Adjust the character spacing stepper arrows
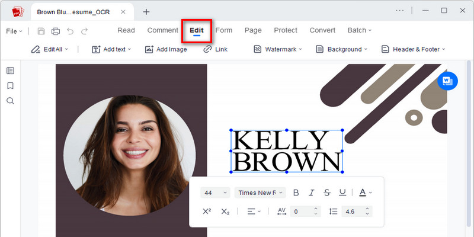The image size is (474, 237). pos(316,212)
